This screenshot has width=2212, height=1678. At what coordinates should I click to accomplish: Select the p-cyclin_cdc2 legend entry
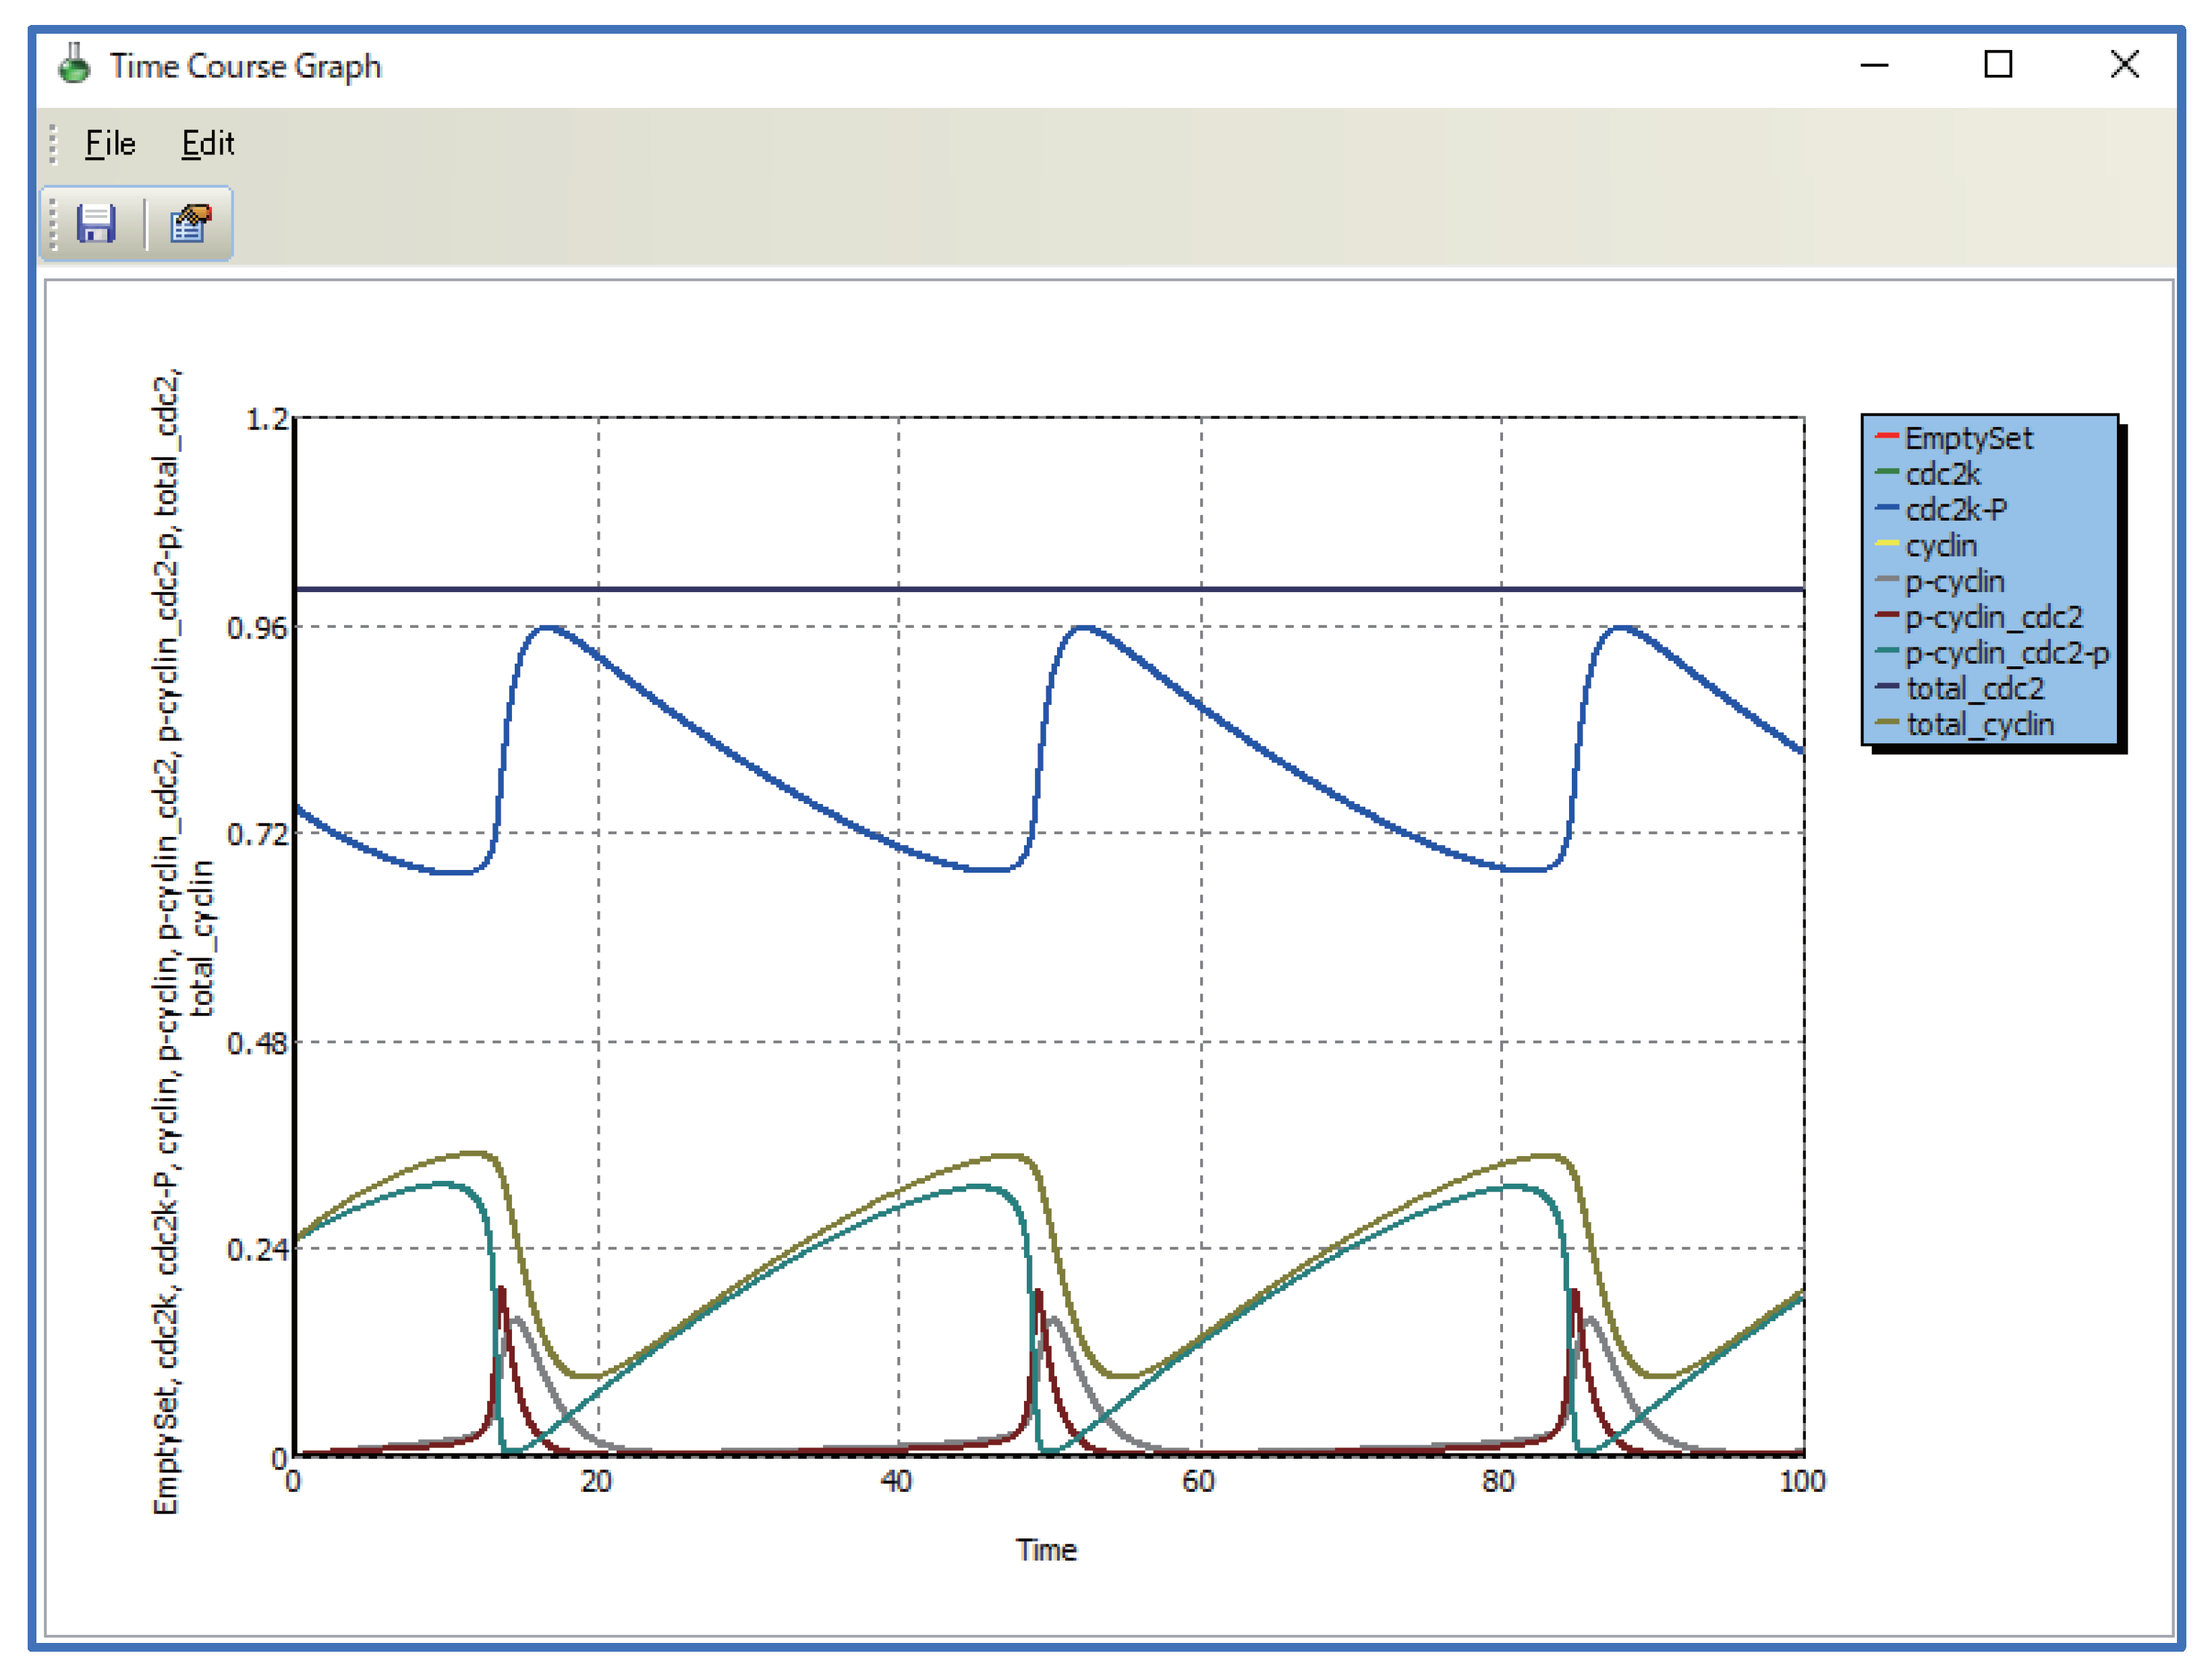1993,617
